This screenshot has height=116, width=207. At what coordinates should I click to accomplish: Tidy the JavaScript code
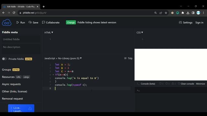pos(128,58)
